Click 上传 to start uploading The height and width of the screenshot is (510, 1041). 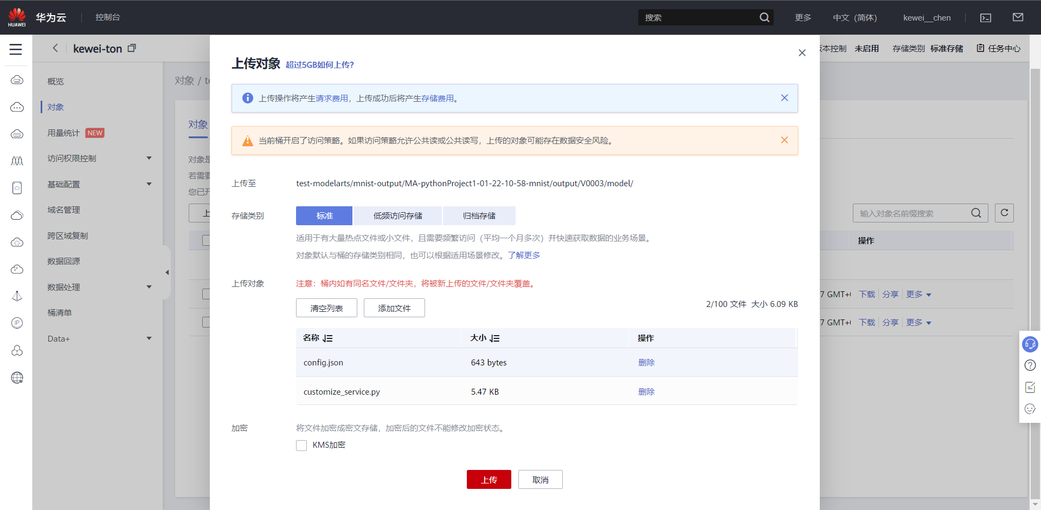tap(489, 479)
